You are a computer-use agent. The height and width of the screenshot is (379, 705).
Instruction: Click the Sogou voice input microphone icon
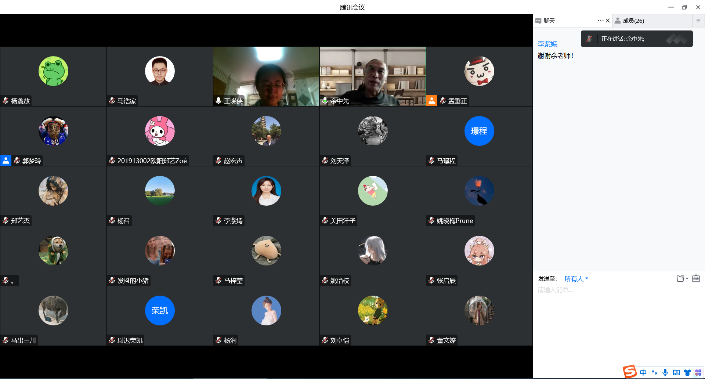click(x=665, y=372)
